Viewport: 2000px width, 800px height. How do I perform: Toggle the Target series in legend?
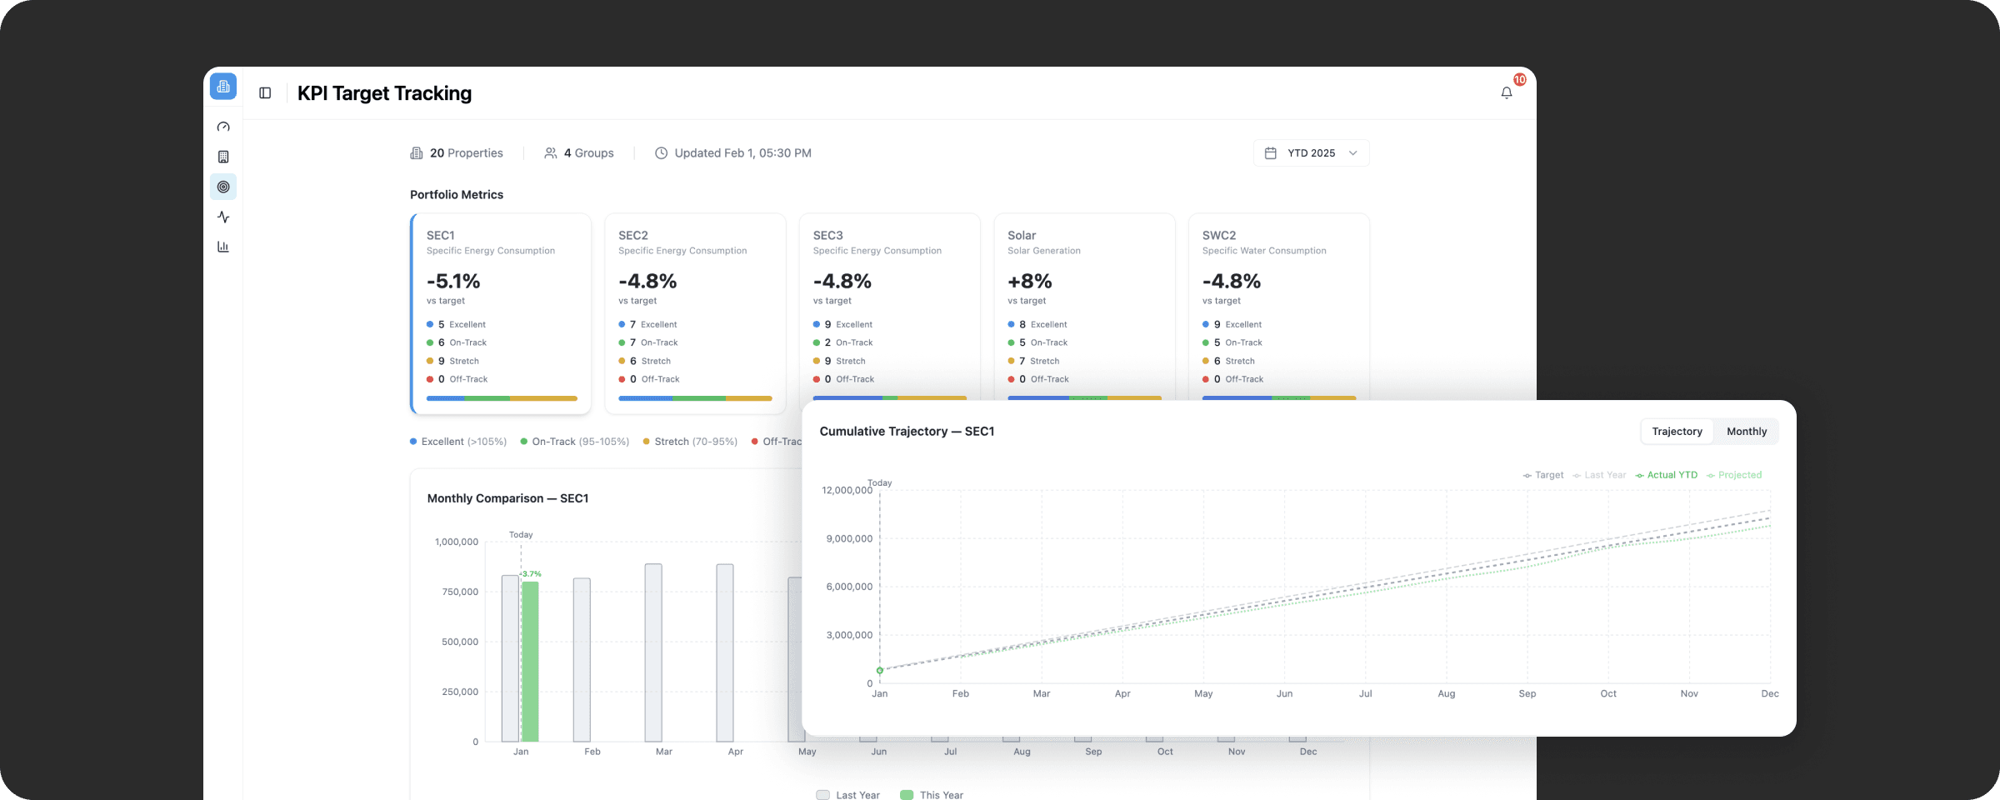pos(1543,475)
